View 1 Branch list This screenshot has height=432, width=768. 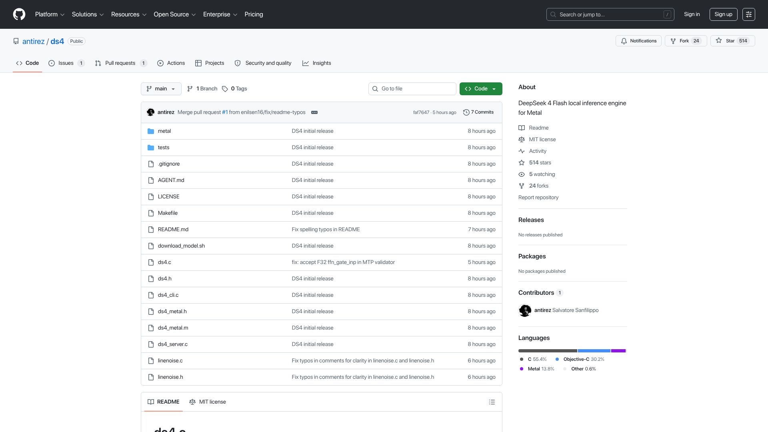coord(202,89)
